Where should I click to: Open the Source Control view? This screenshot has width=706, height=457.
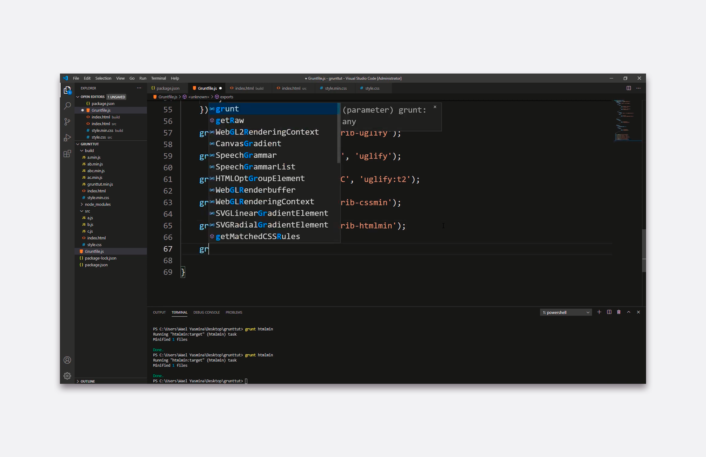coord(67,122)
